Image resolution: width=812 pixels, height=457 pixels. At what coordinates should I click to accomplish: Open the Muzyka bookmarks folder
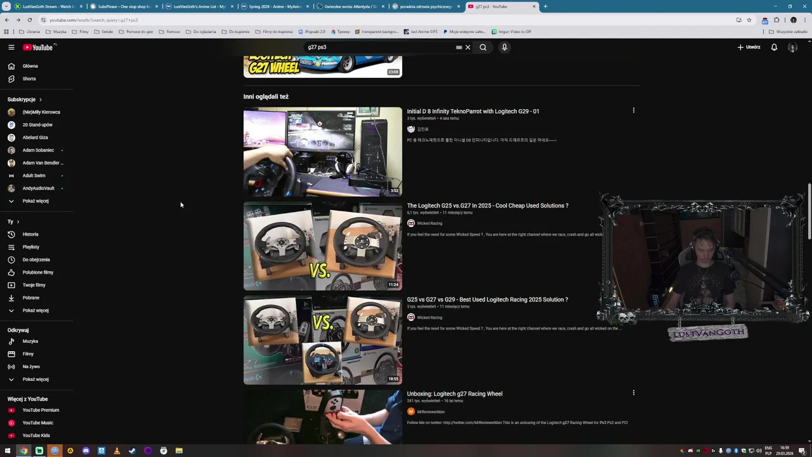(x=56, y=31)
